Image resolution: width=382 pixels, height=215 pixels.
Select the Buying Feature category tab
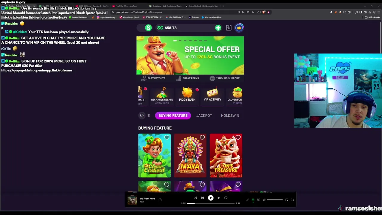pyautogui.click(x=173, y=116)
